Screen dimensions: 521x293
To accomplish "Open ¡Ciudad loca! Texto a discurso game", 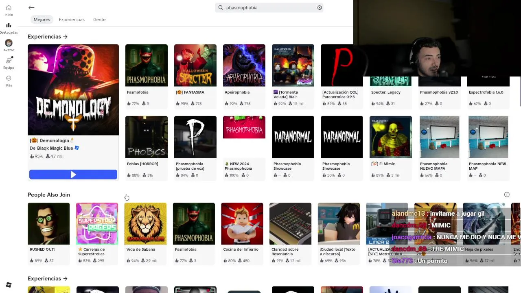I will [x=339, y=234].
